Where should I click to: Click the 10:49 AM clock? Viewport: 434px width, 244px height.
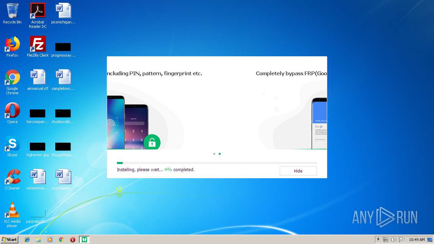[x=417, y=240]
